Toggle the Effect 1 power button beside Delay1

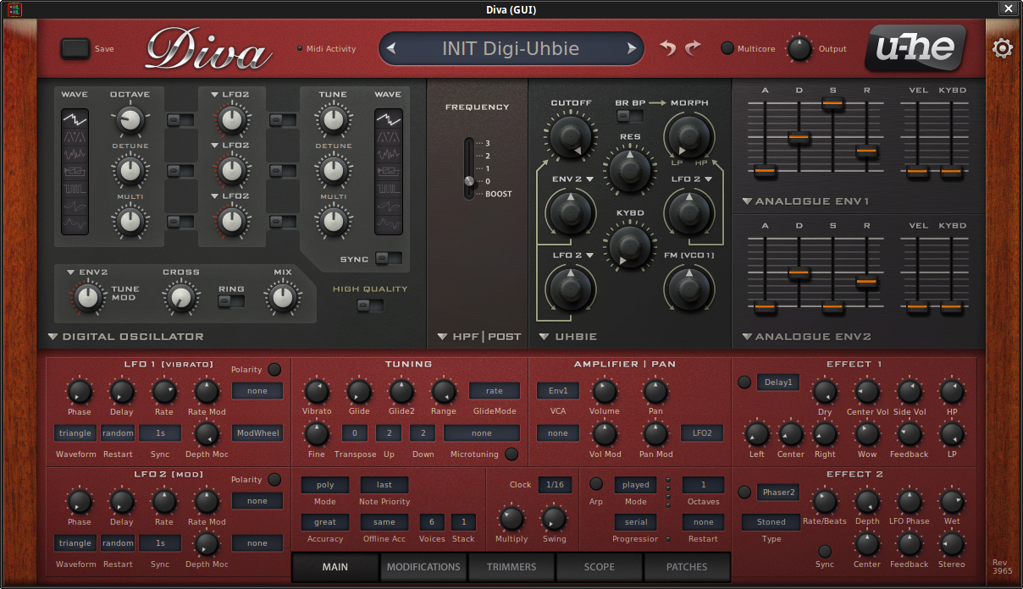pyautogui.click(x=744, y=382)
